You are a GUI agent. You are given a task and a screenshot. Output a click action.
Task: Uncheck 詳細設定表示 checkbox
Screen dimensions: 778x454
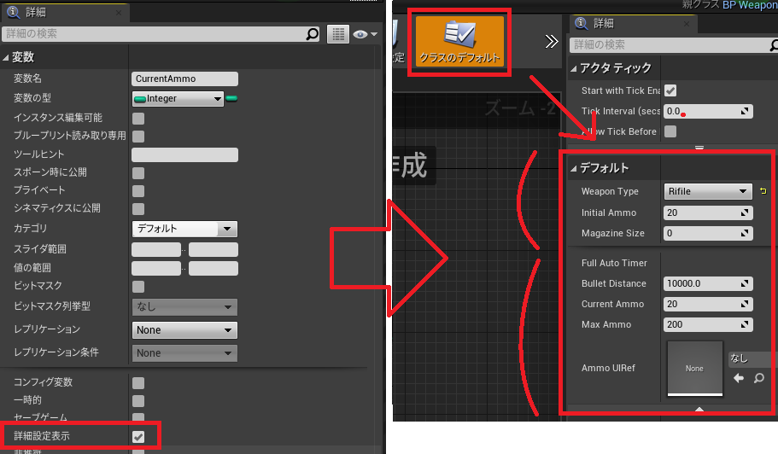pyautogui.click(x=138, y=437)
